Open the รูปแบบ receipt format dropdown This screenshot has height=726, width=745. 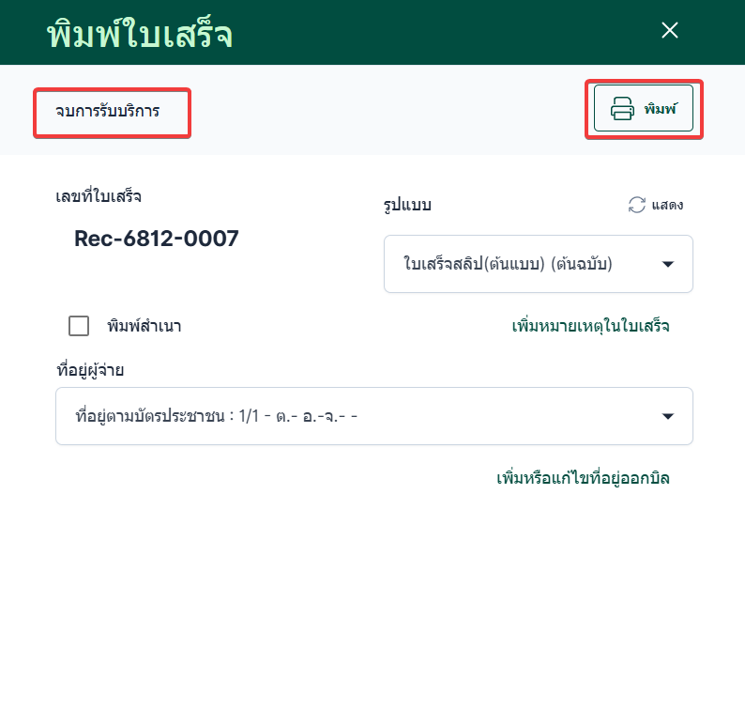(538, 264)
